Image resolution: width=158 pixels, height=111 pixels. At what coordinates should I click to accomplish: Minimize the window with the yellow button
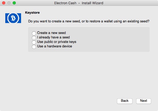[9, 3]
